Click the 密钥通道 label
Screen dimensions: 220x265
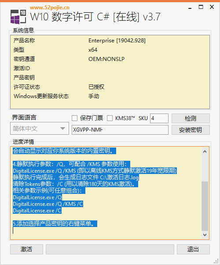pyautogui.click(x=24, y=59)
